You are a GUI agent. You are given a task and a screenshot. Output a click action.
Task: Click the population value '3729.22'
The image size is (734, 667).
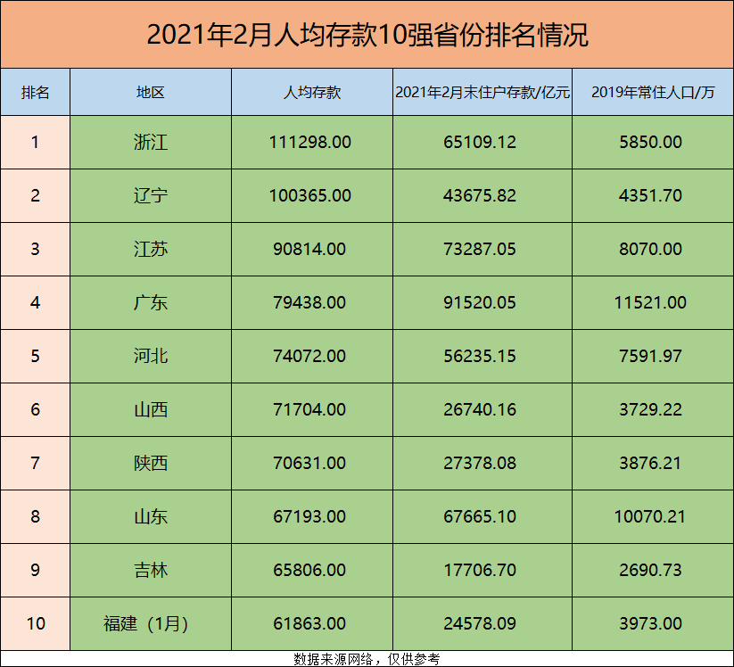point(651,410)
